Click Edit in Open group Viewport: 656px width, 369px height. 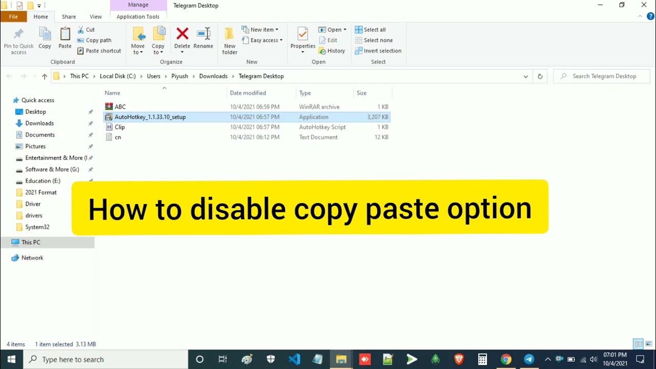(x=328, y=40)
